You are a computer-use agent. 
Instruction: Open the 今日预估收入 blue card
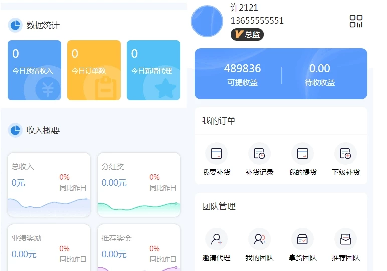coord(34,70)
